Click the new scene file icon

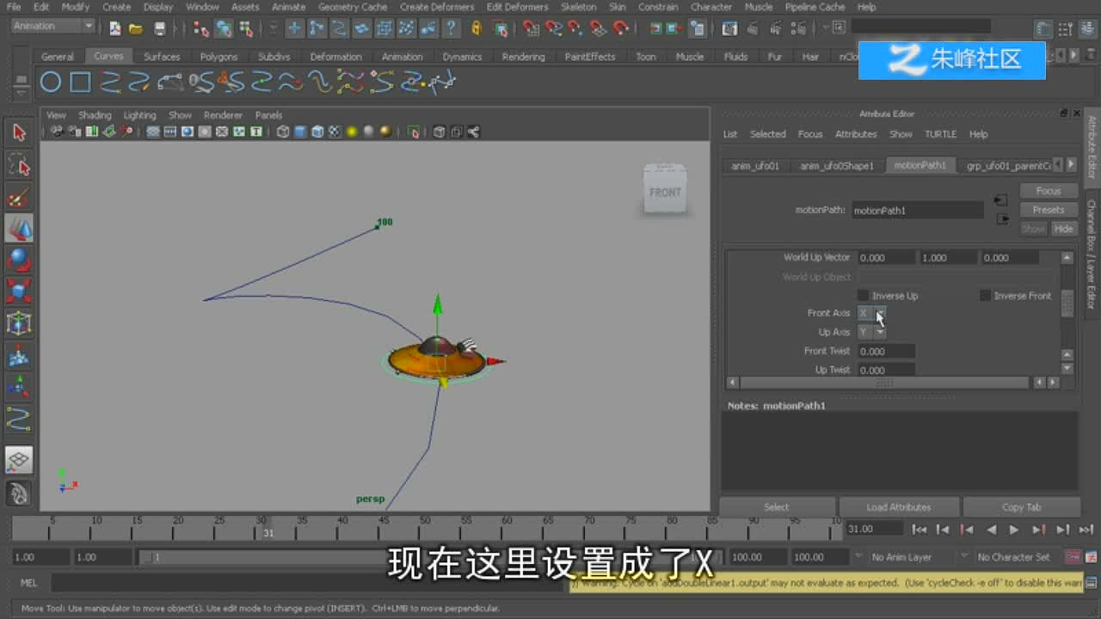[x=116, y=28]
